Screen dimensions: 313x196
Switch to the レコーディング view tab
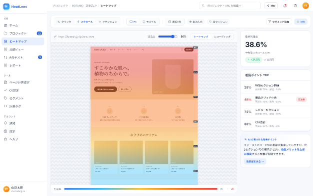point(222,36)
